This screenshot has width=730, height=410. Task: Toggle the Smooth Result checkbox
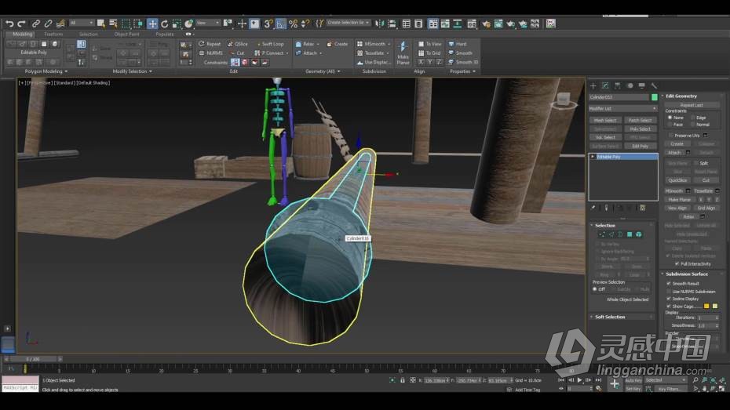(669, 283)
